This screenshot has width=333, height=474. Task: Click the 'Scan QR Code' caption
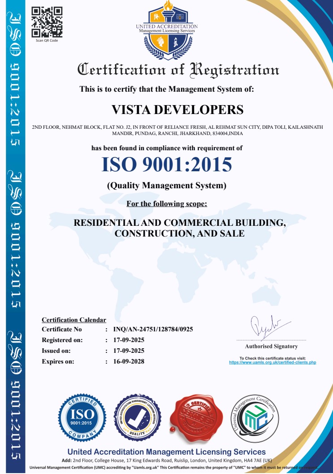[47, 41]
